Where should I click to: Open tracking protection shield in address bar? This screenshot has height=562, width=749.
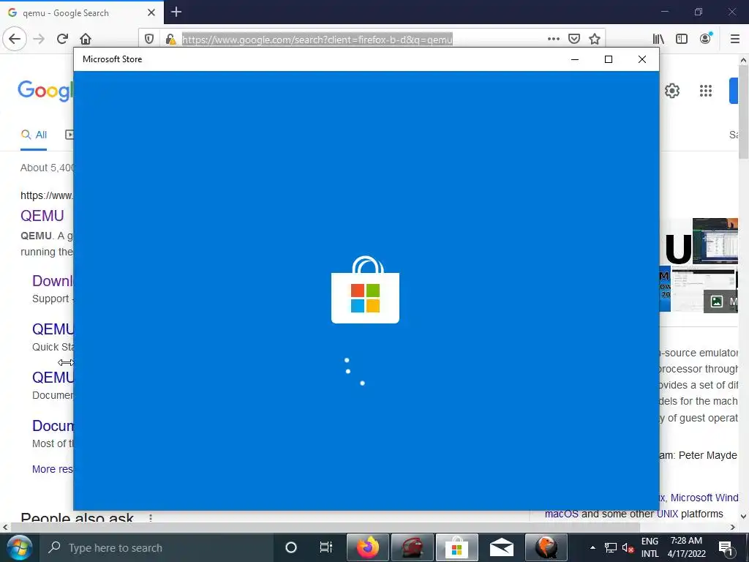click(x=149, y=40)
